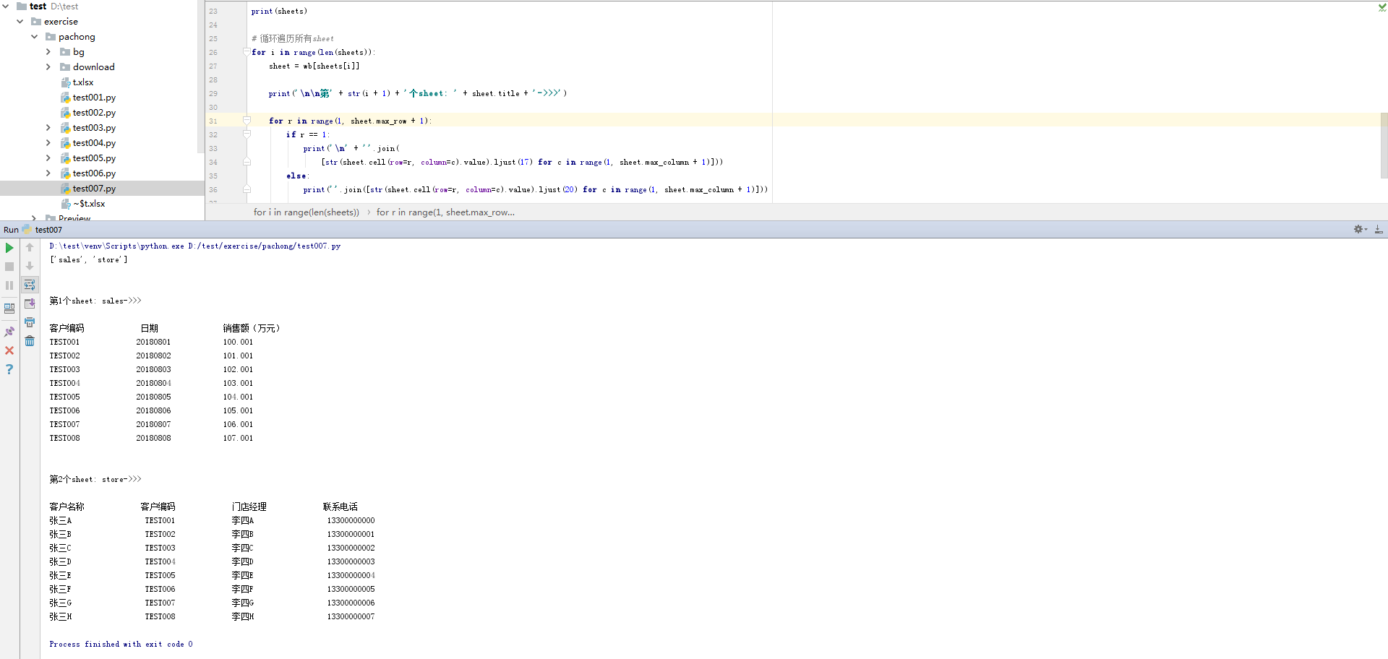Pin the Run tool window tab

coord(9,332)
